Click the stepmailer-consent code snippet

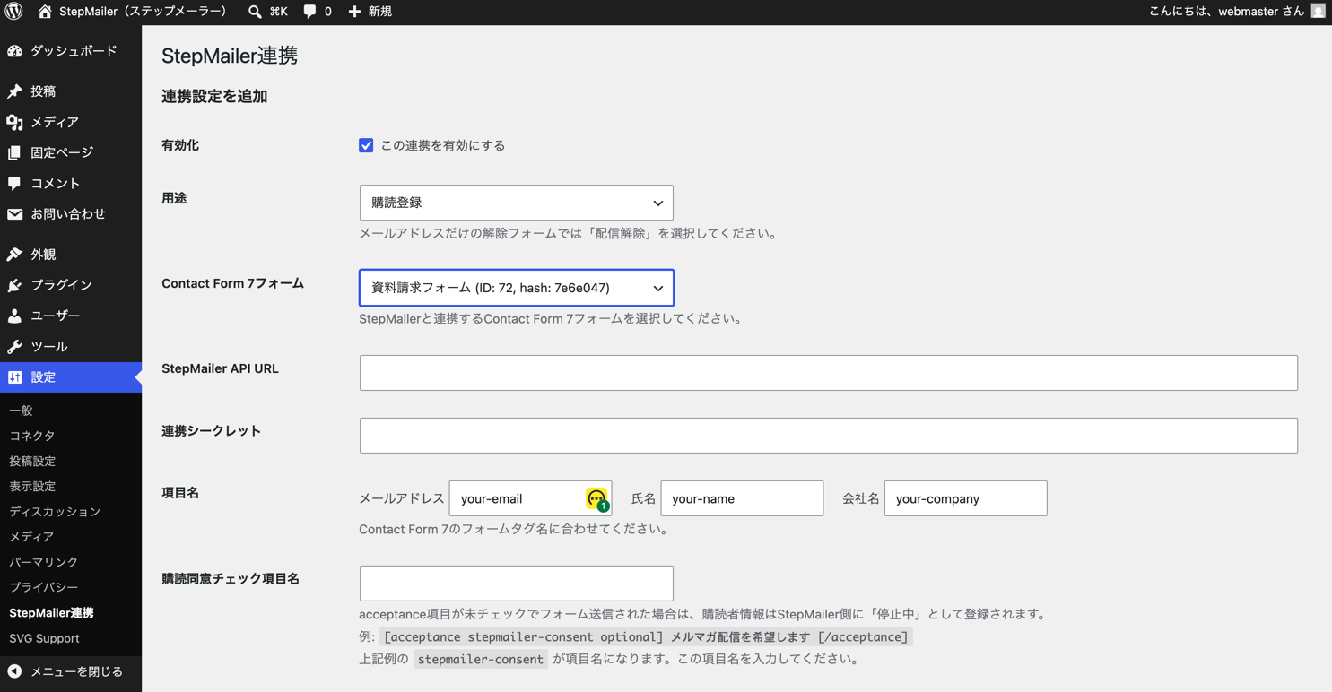point(480,659)
